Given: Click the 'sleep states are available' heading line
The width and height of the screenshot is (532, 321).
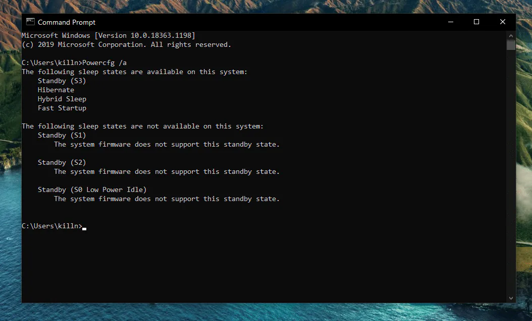Looking at the screenshot, I should coord(134,72).
